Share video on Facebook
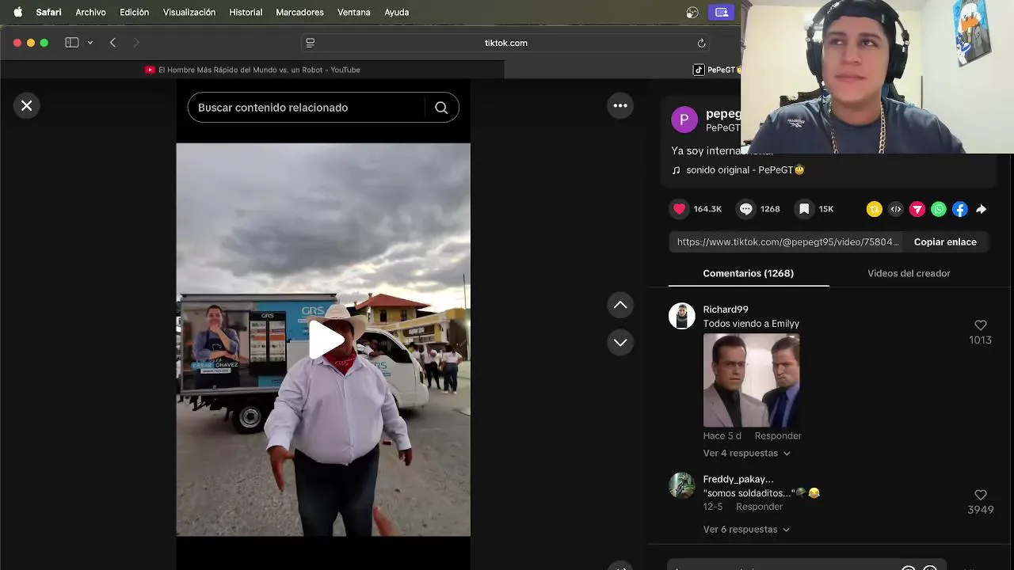Image resolution: width=1014 pixels, height=570 pixels. (959, 209)
